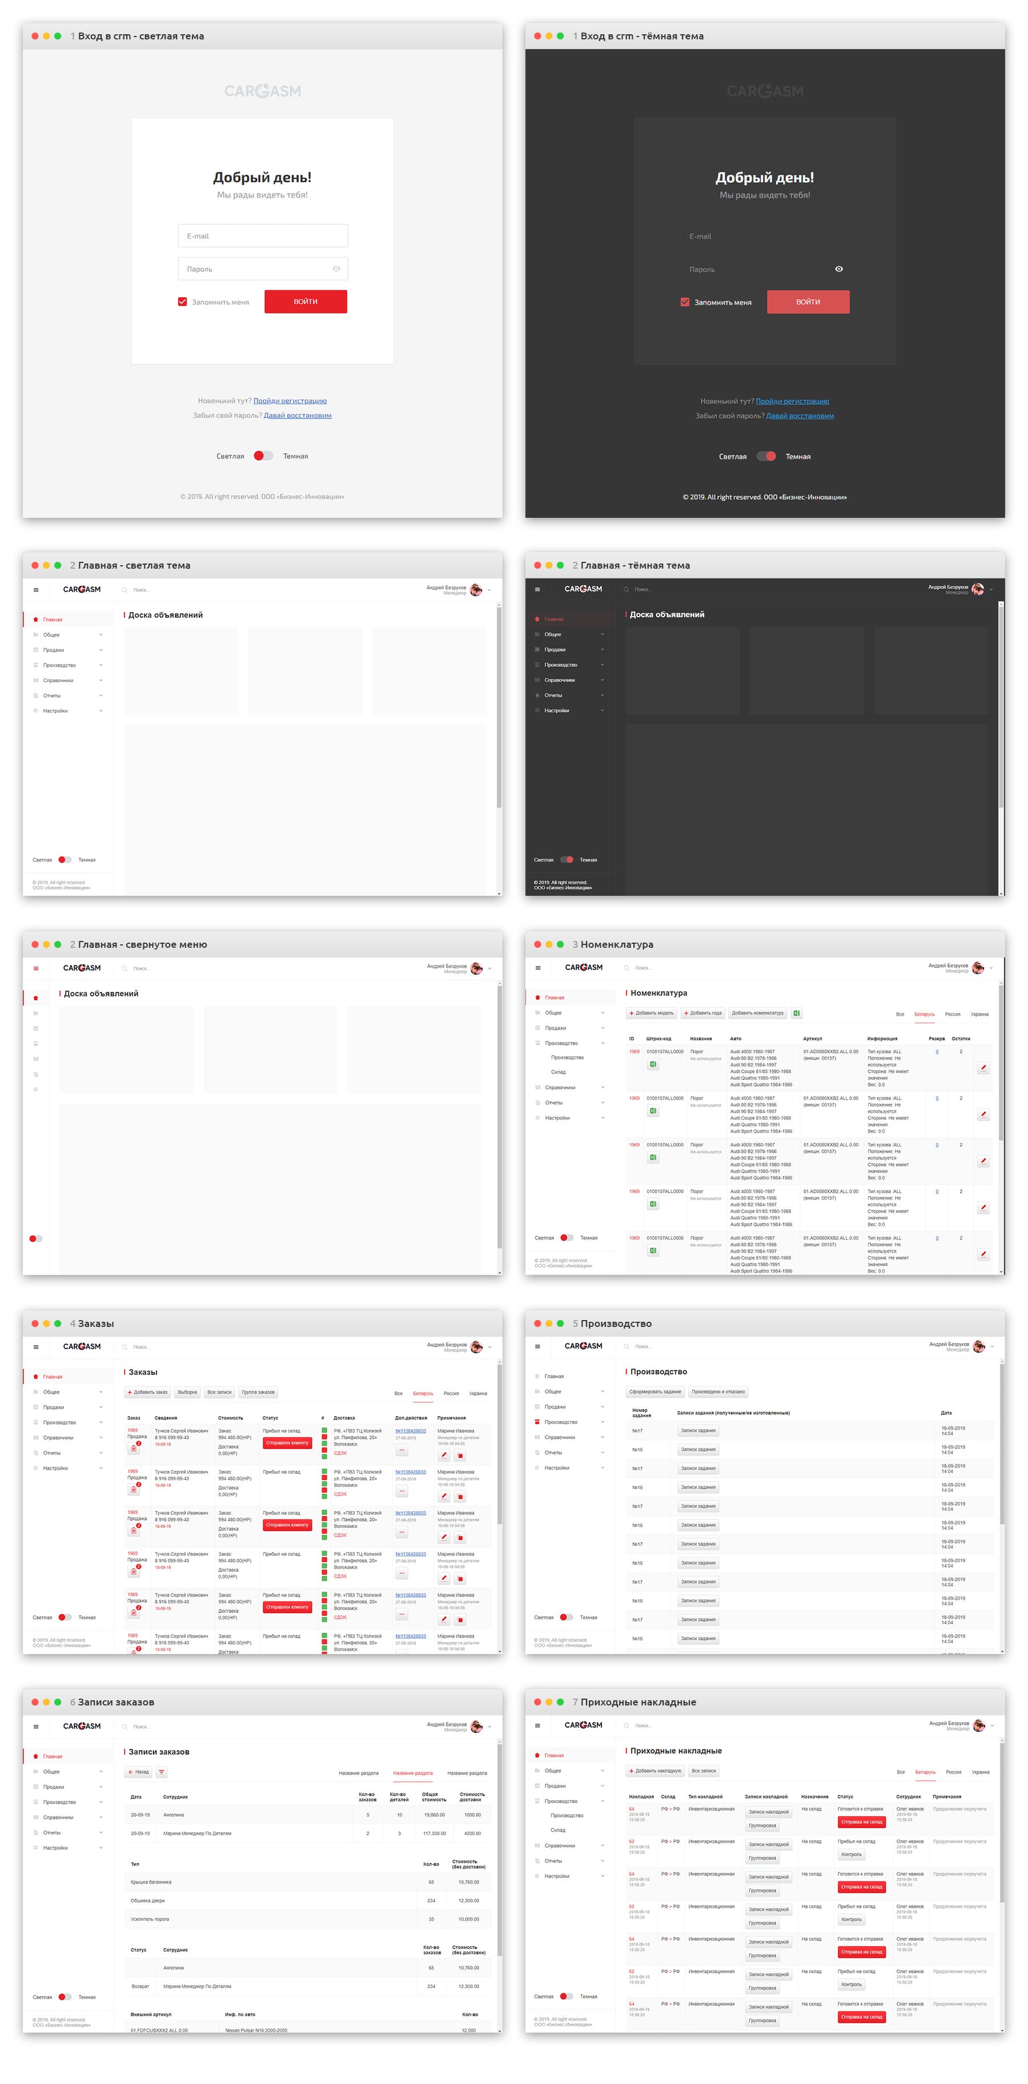Collapse Производство chevron in Приходные накладные sidebar
This screenshot has height=2084, width=1028.
(x=602, y=1801)
